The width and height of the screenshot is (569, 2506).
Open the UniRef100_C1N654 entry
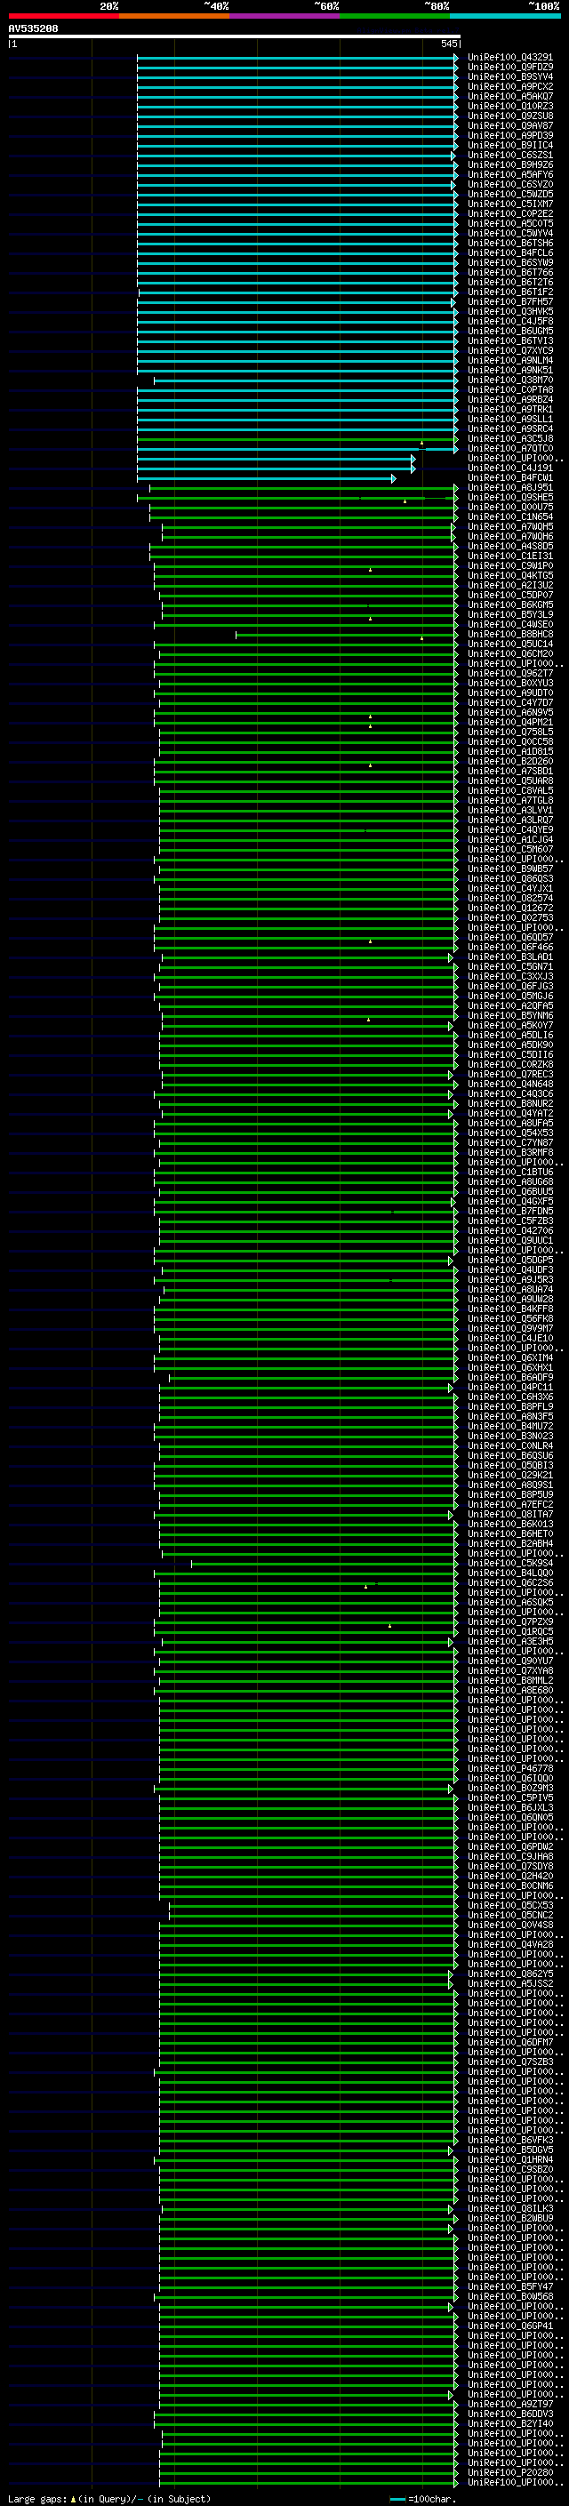pyautogui.click(x=509, y=516)
